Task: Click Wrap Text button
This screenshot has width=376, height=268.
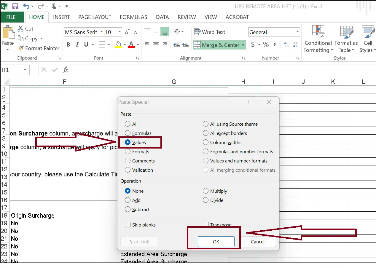Action: click(210, 32)
